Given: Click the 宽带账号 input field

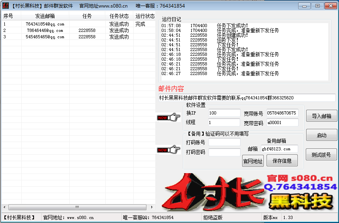Looking at the screenshot, I should [282, 113].
